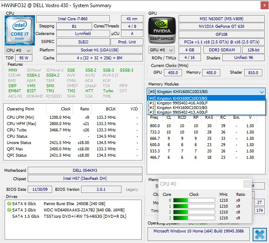Image resolution: width=269 pixels, height=243 pixels.
Task: Click the Legacy BIOS mode label
Action: (132, 190)
